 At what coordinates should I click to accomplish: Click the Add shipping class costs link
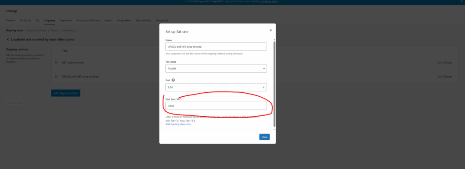tap(178, 124)
